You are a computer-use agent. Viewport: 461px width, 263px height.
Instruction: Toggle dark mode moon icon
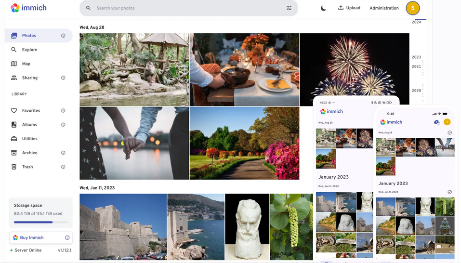(323, 8)
